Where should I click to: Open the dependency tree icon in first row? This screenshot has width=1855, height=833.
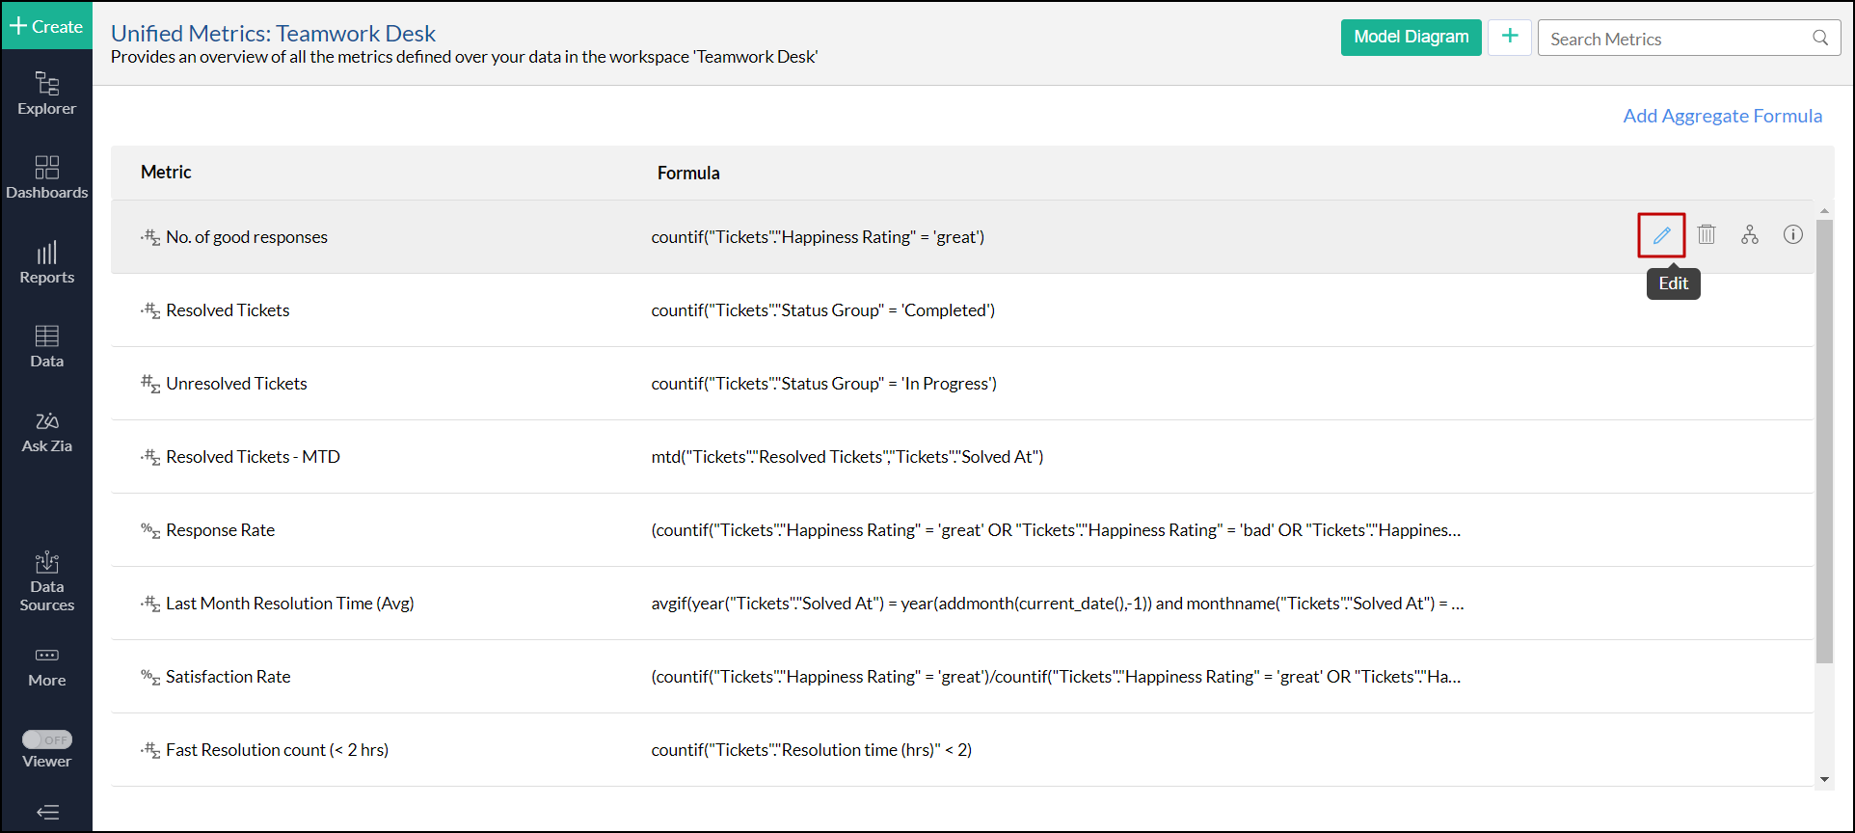click(x=1750, y=234)
